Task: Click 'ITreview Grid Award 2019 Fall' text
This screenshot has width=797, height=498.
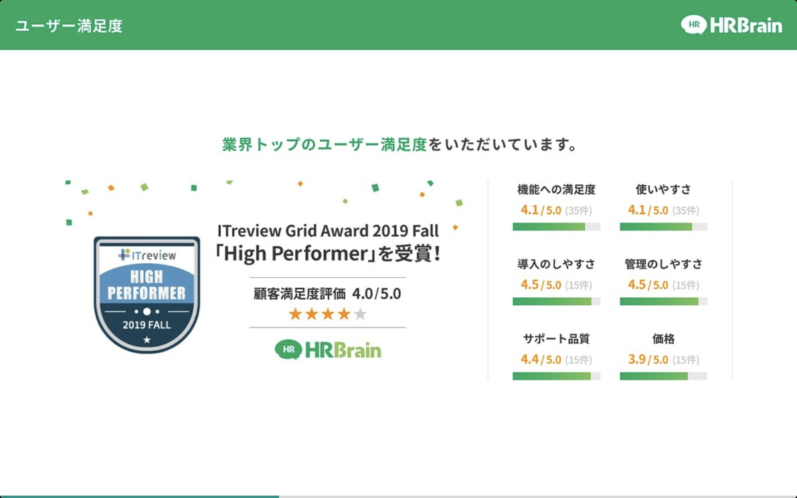Action: click(328, 230)
